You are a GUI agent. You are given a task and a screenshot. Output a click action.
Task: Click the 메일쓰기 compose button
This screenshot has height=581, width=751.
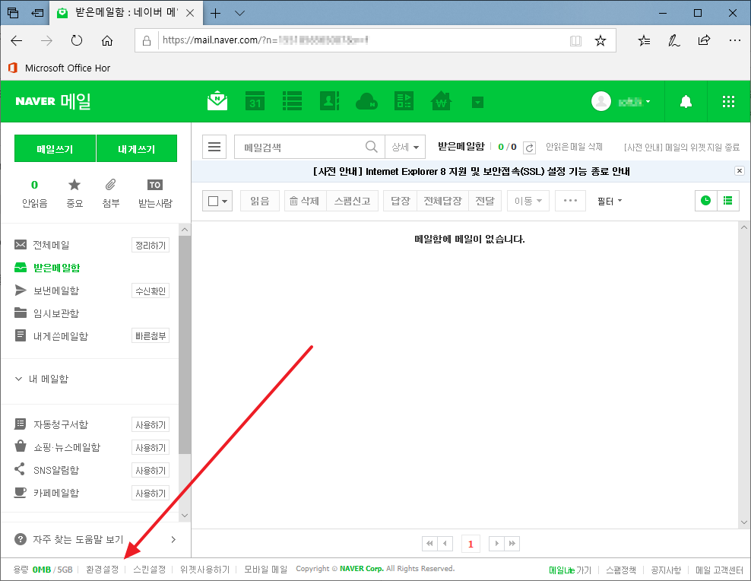pyautogui.click(x=55, y=148)
